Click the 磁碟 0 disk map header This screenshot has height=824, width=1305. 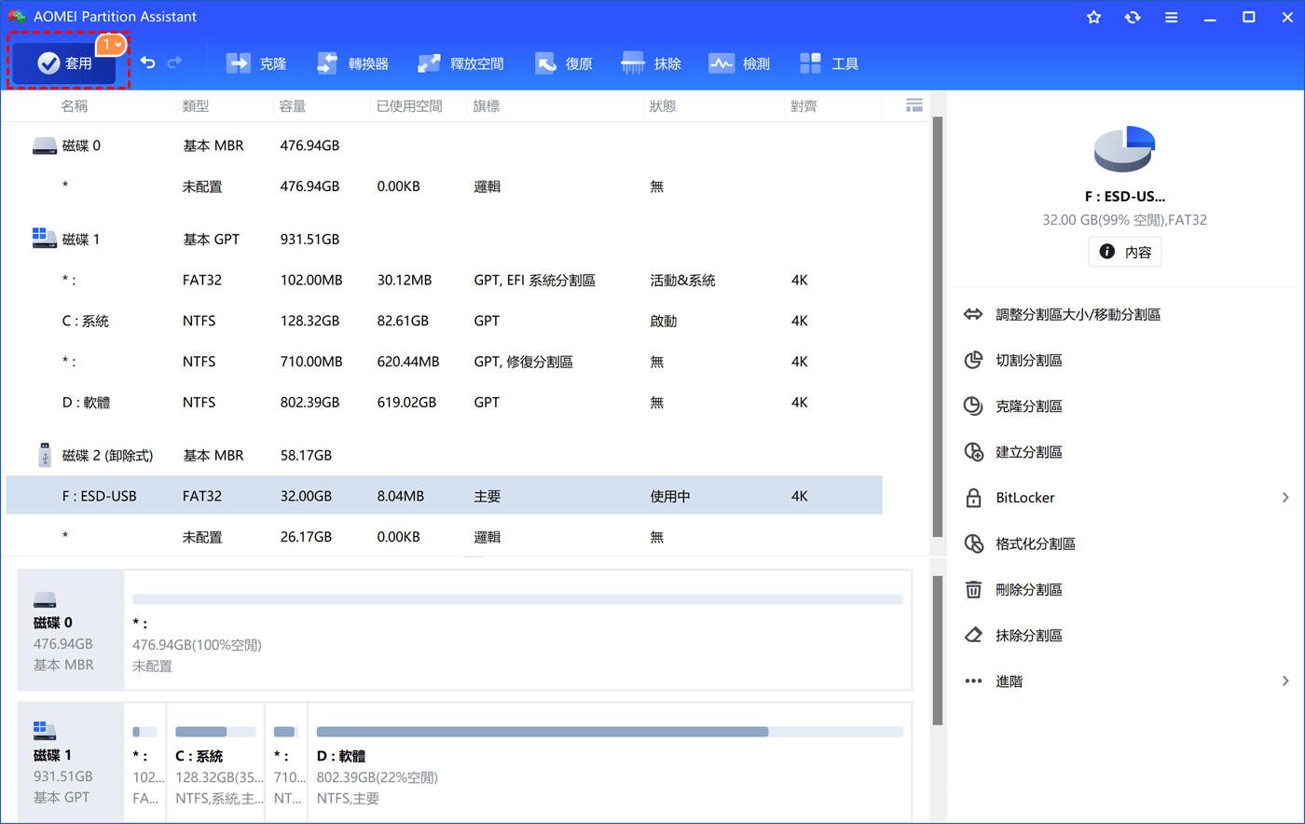coord(71,630)
